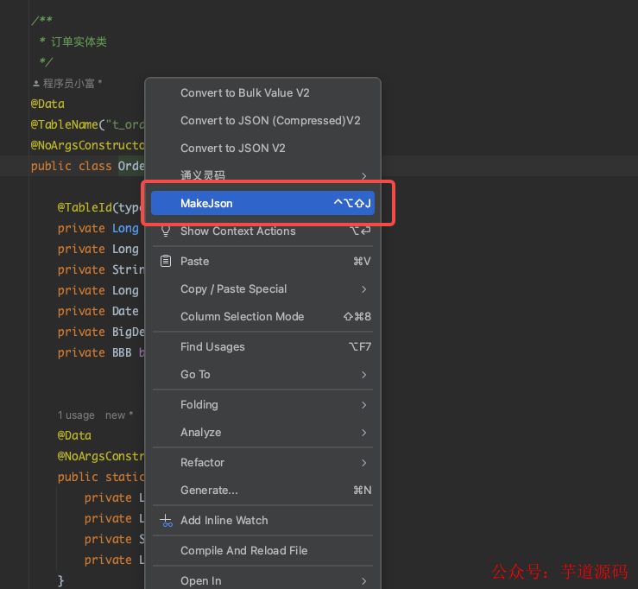Screen dimensions: 638x589
Task: Select Show Context Actions
Action: coord(262,231)
